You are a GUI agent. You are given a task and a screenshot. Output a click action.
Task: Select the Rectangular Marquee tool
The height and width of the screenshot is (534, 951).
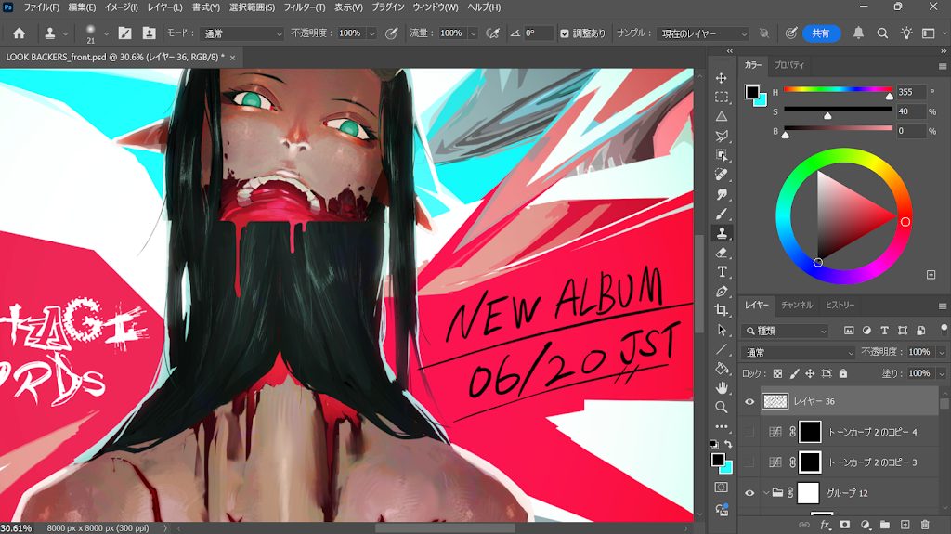click(721, 98)
